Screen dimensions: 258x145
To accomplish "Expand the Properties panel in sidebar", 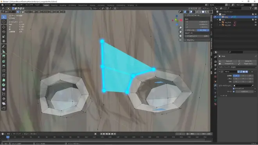I will [190, 40].
